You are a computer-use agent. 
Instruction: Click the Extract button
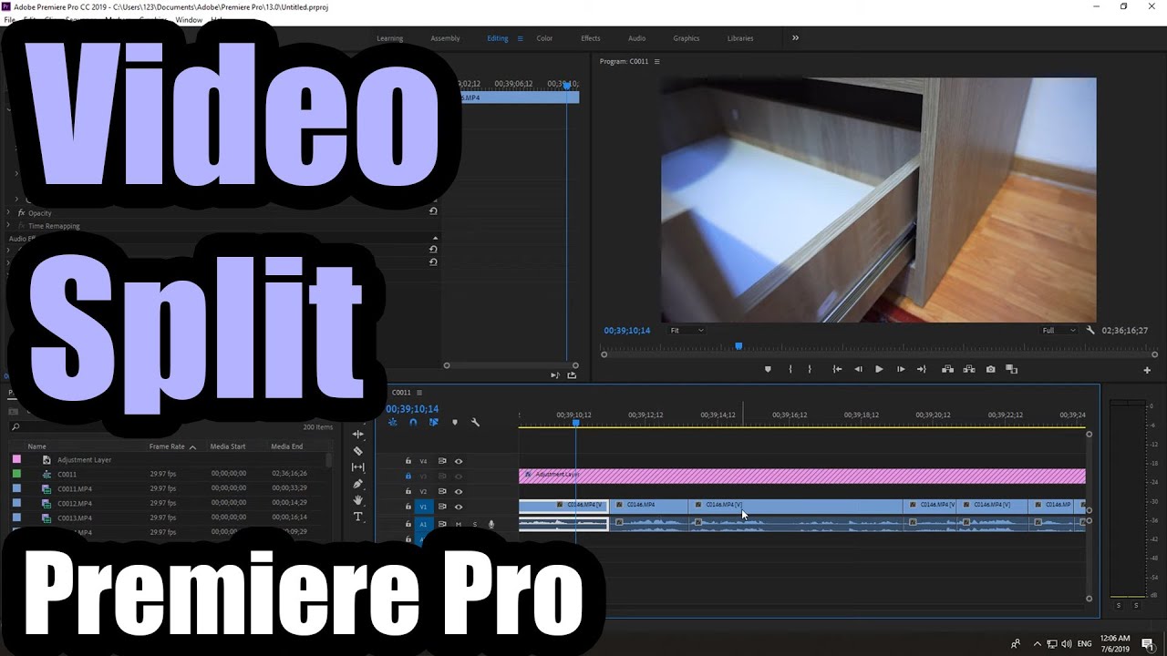(969, 369)
